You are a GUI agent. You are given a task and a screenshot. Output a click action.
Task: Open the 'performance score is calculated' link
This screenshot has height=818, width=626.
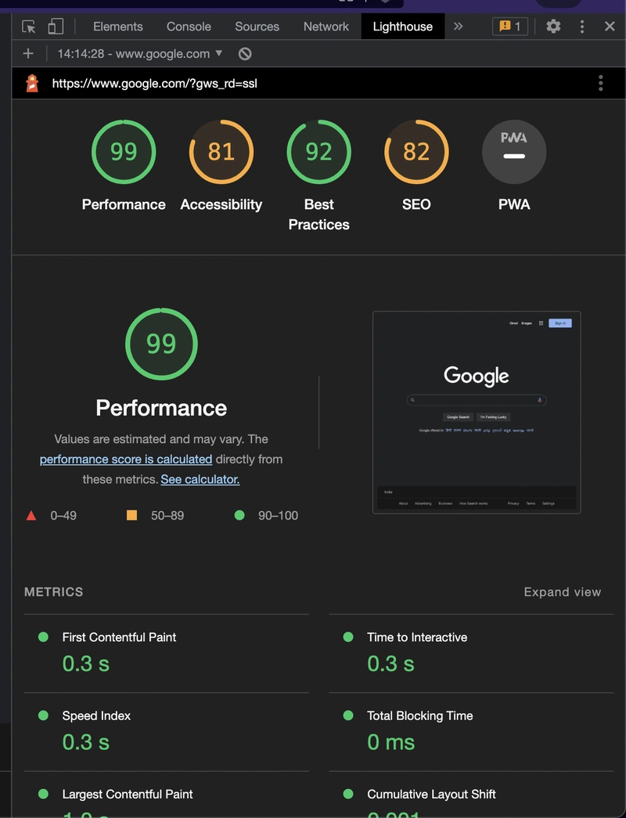pos(126,459)
